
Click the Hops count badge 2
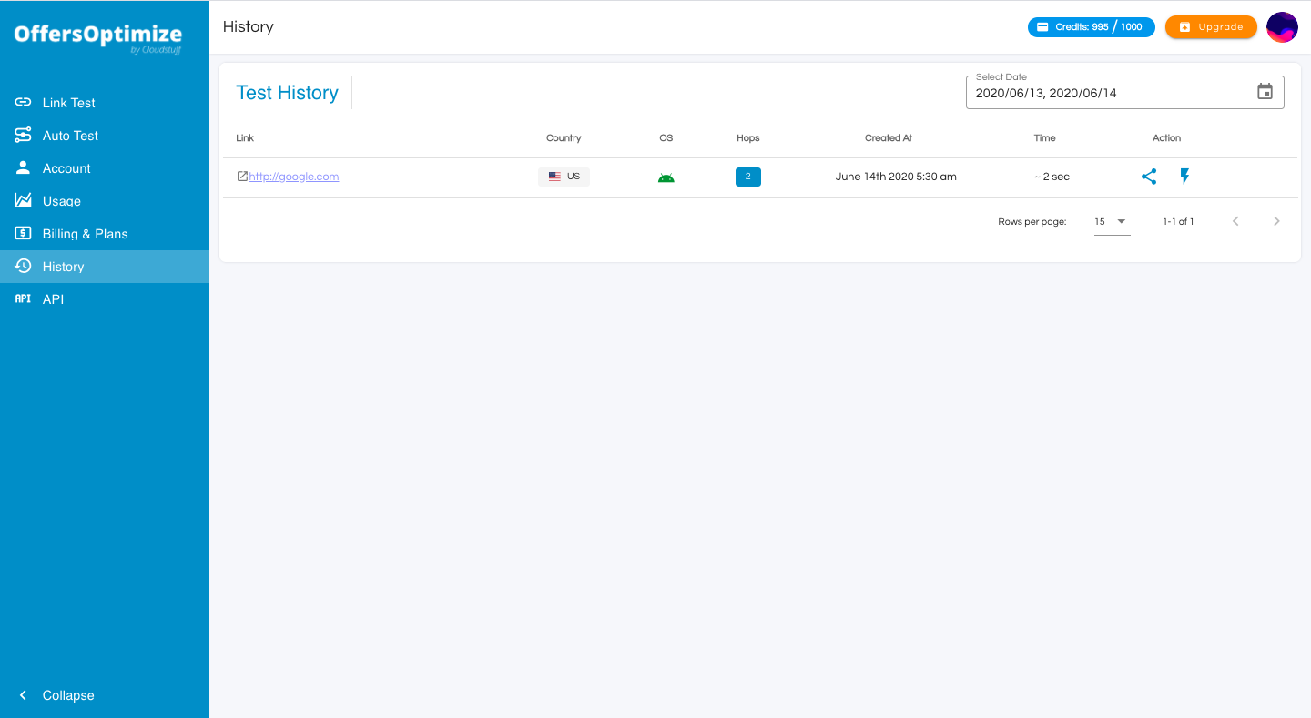(x=747, y=177)
